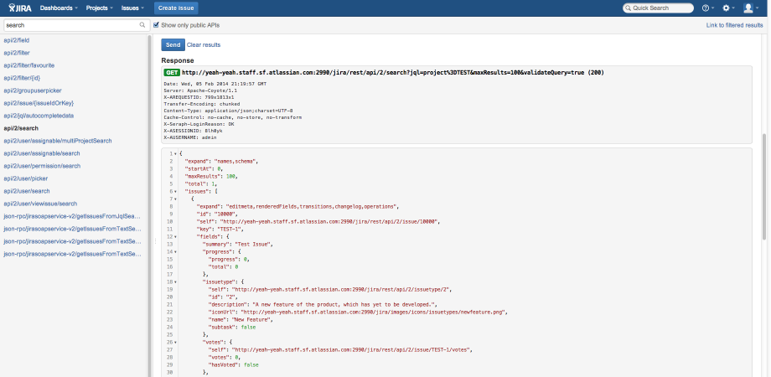Select api/2/user/assignable/search resource

[x=42, y=153]
